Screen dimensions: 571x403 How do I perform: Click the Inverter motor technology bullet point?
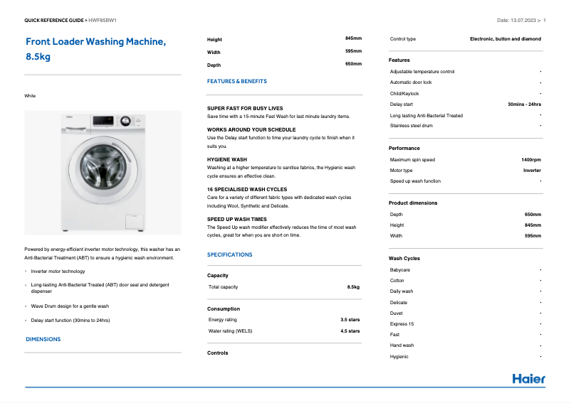pos(58,272)
